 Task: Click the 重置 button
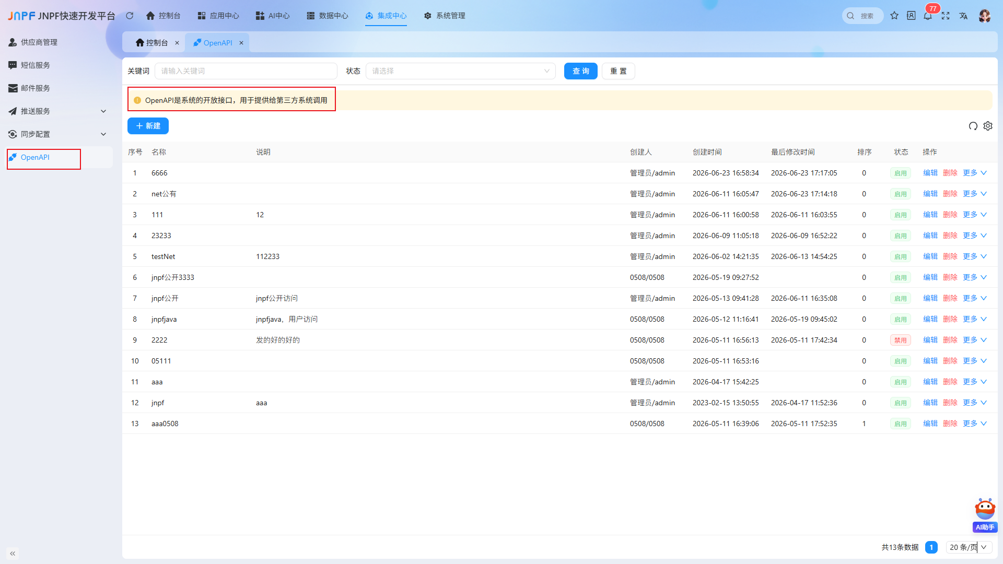pos(619,71)
